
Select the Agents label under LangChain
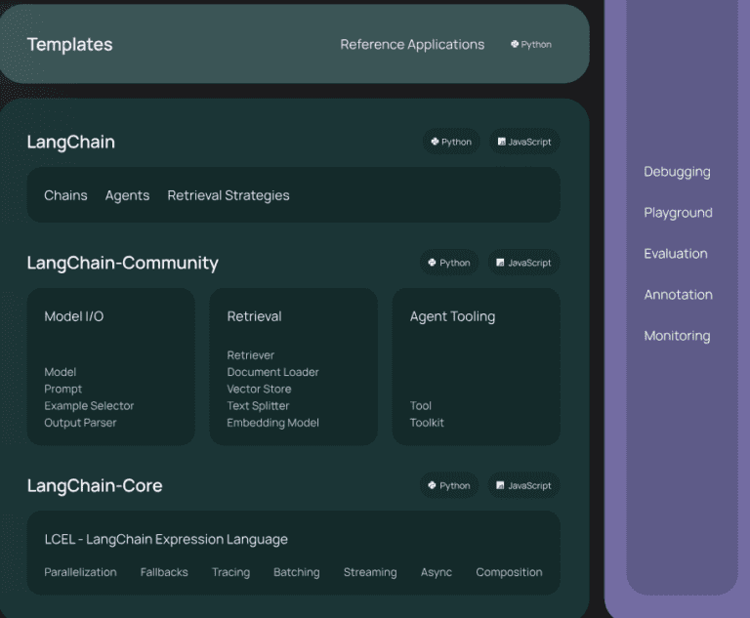127,195
